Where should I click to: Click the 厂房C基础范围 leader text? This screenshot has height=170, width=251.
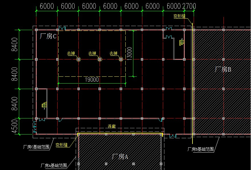point(36,147)
